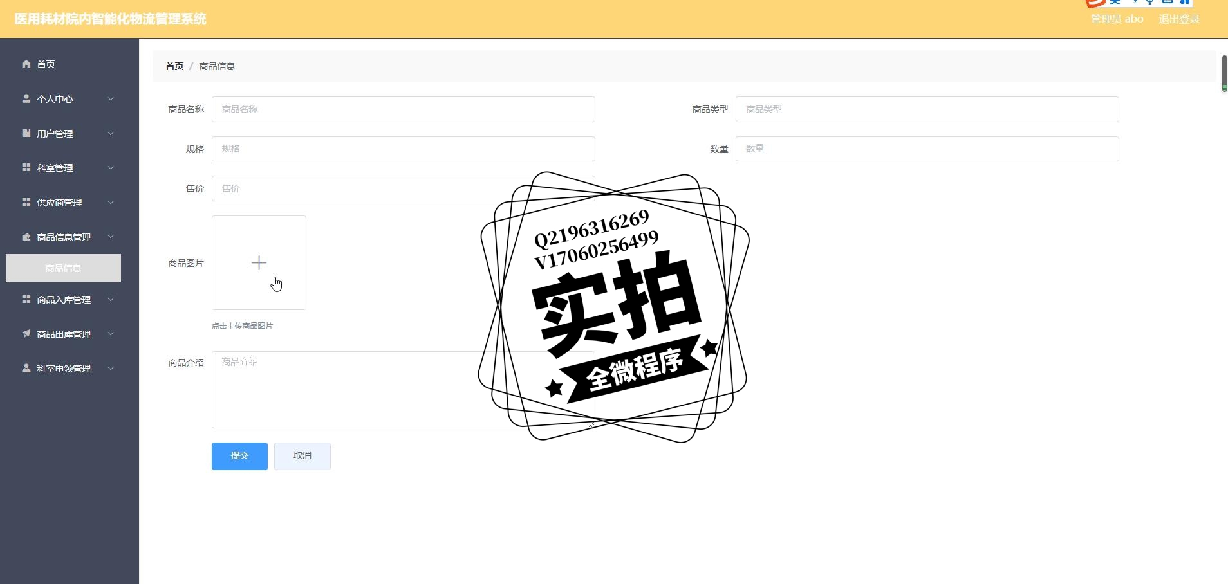Click the 供应商管理 grid icon

point(26,202)
